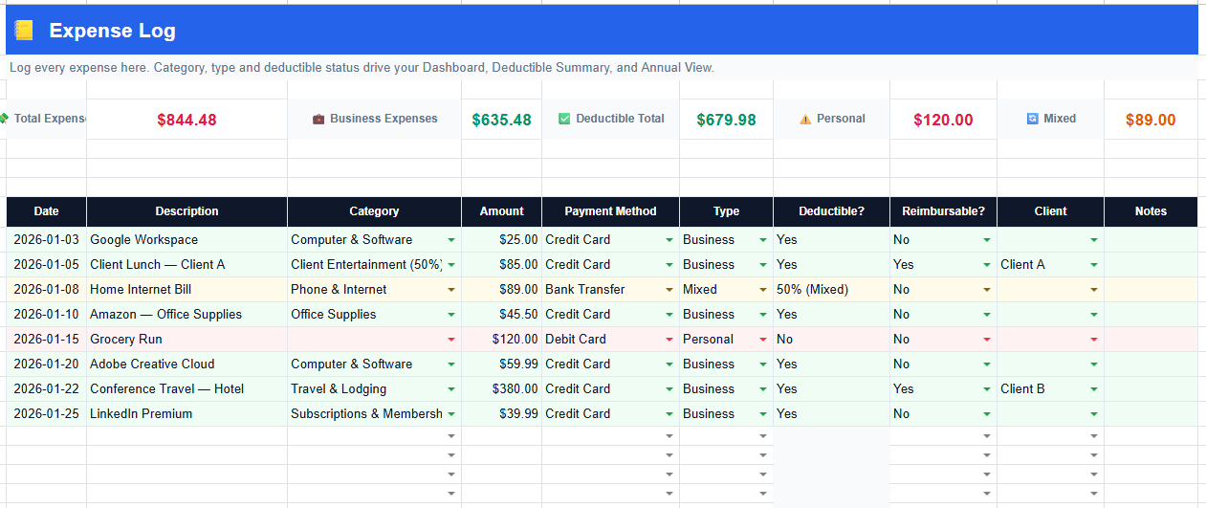
Task: Click the Expense Log title text
Action: [x=112, y=31]
